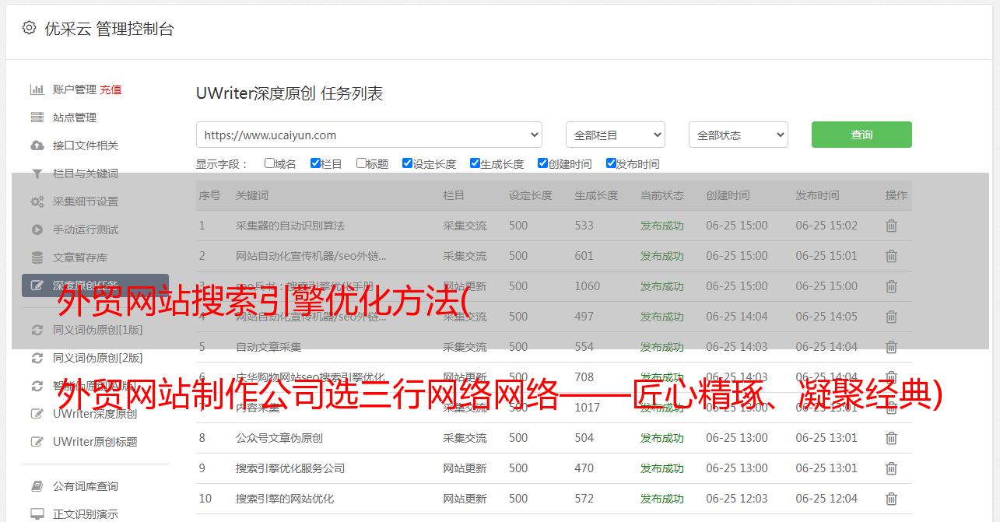1000x522 pixels.
Task: Click keyword 自动文章采集
Action: coord(268,347)
